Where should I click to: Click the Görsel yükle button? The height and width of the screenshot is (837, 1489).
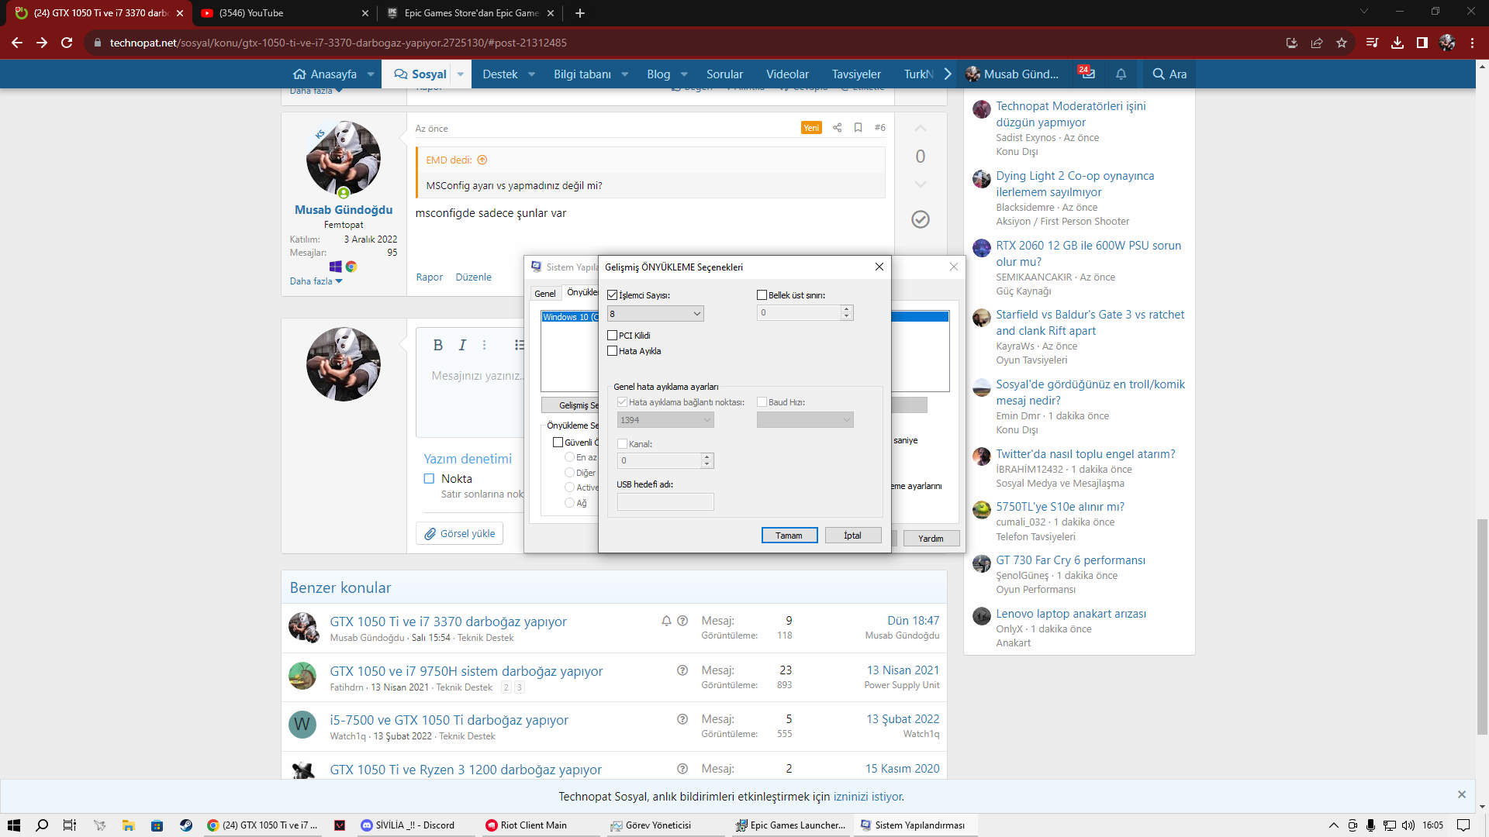tap(460, 534)
